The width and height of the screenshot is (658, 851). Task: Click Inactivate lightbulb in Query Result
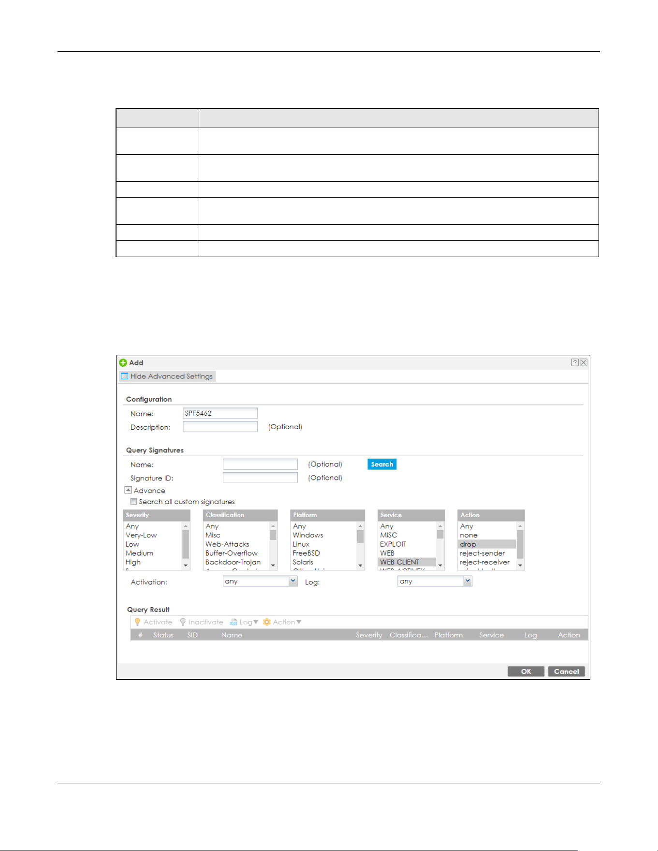coord(201,622)
